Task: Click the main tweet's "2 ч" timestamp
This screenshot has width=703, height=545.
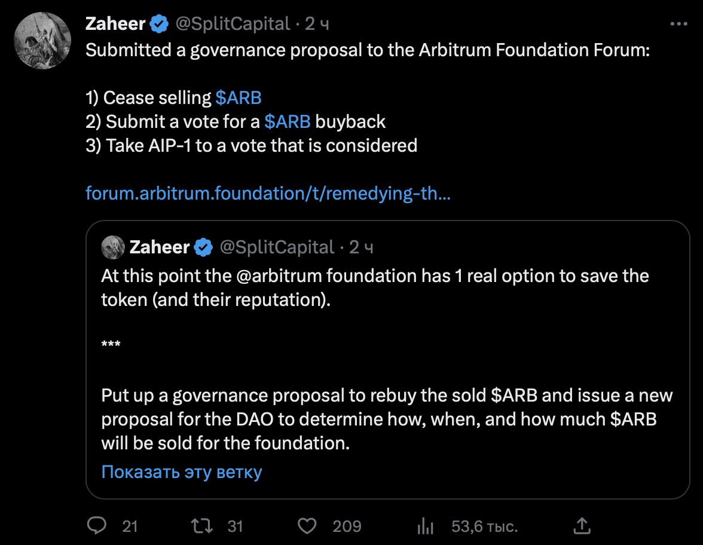Action: point(317,24)
